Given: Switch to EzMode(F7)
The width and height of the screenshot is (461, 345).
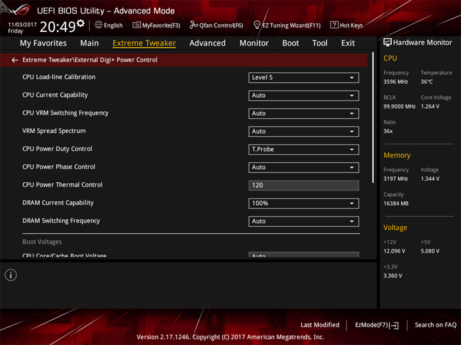Looking at the screenshot, I should click(x=376, y=325).
